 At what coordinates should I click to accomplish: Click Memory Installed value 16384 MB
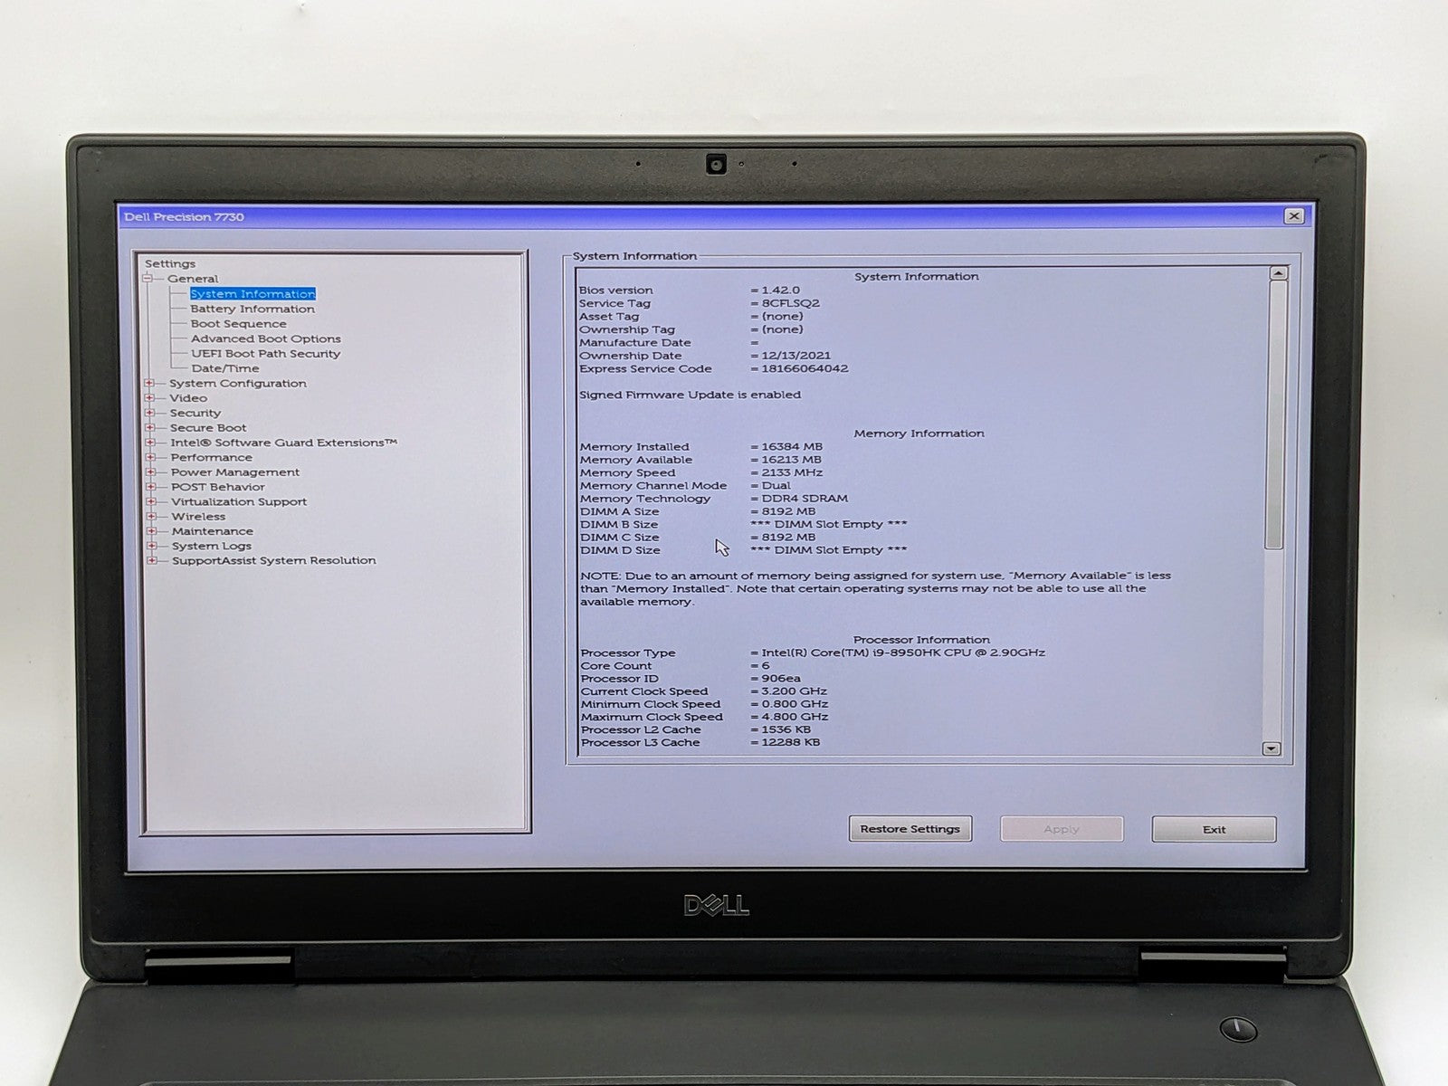coord(792,447)
